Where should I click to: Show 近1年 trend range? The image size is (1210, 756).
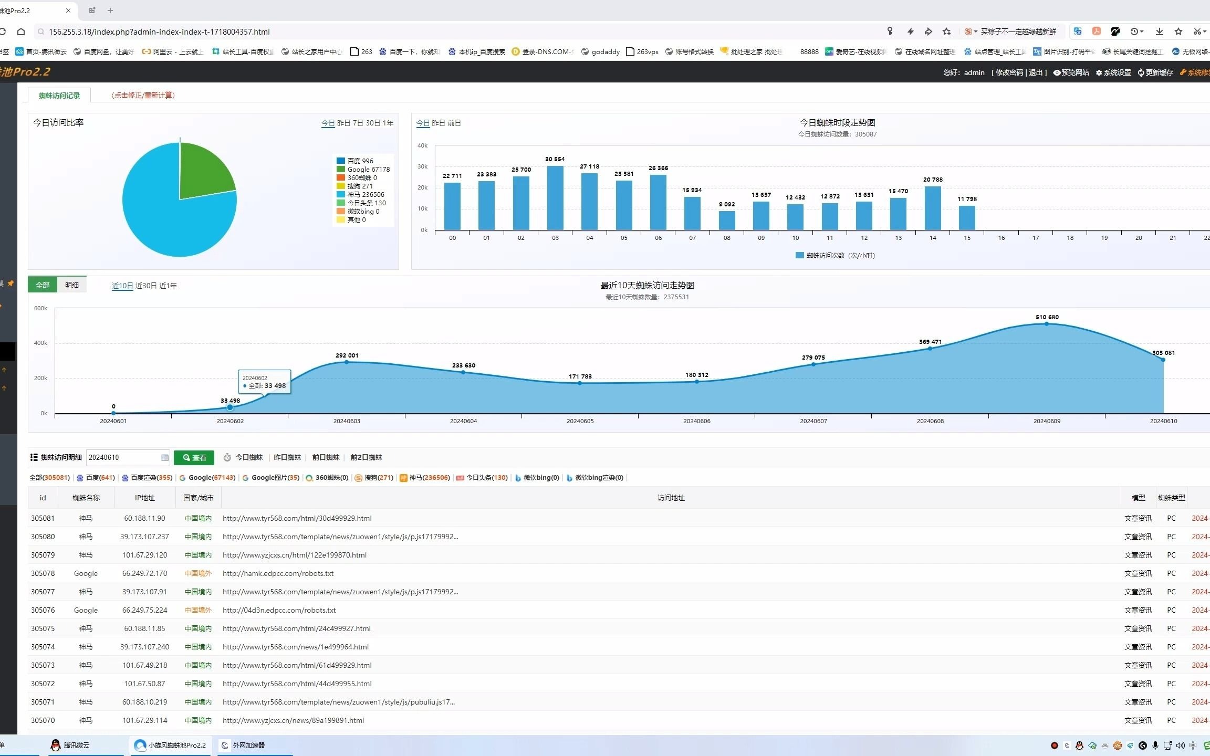pyautogui.click(x=168, y=286)
